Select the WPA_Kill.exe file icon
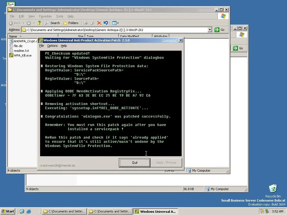 (11, 55)
